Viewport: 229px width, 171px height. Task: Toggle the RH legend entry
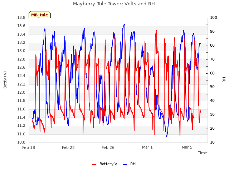click(x=130, y=164)
